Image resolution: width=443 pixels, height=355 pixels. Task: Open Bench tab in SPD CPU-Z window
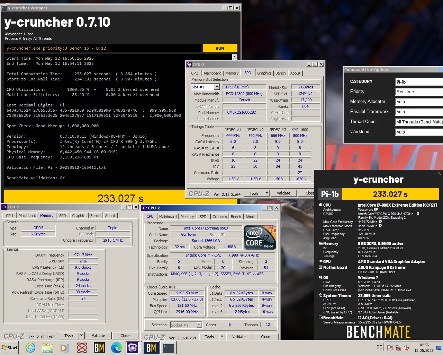(281, 73)
